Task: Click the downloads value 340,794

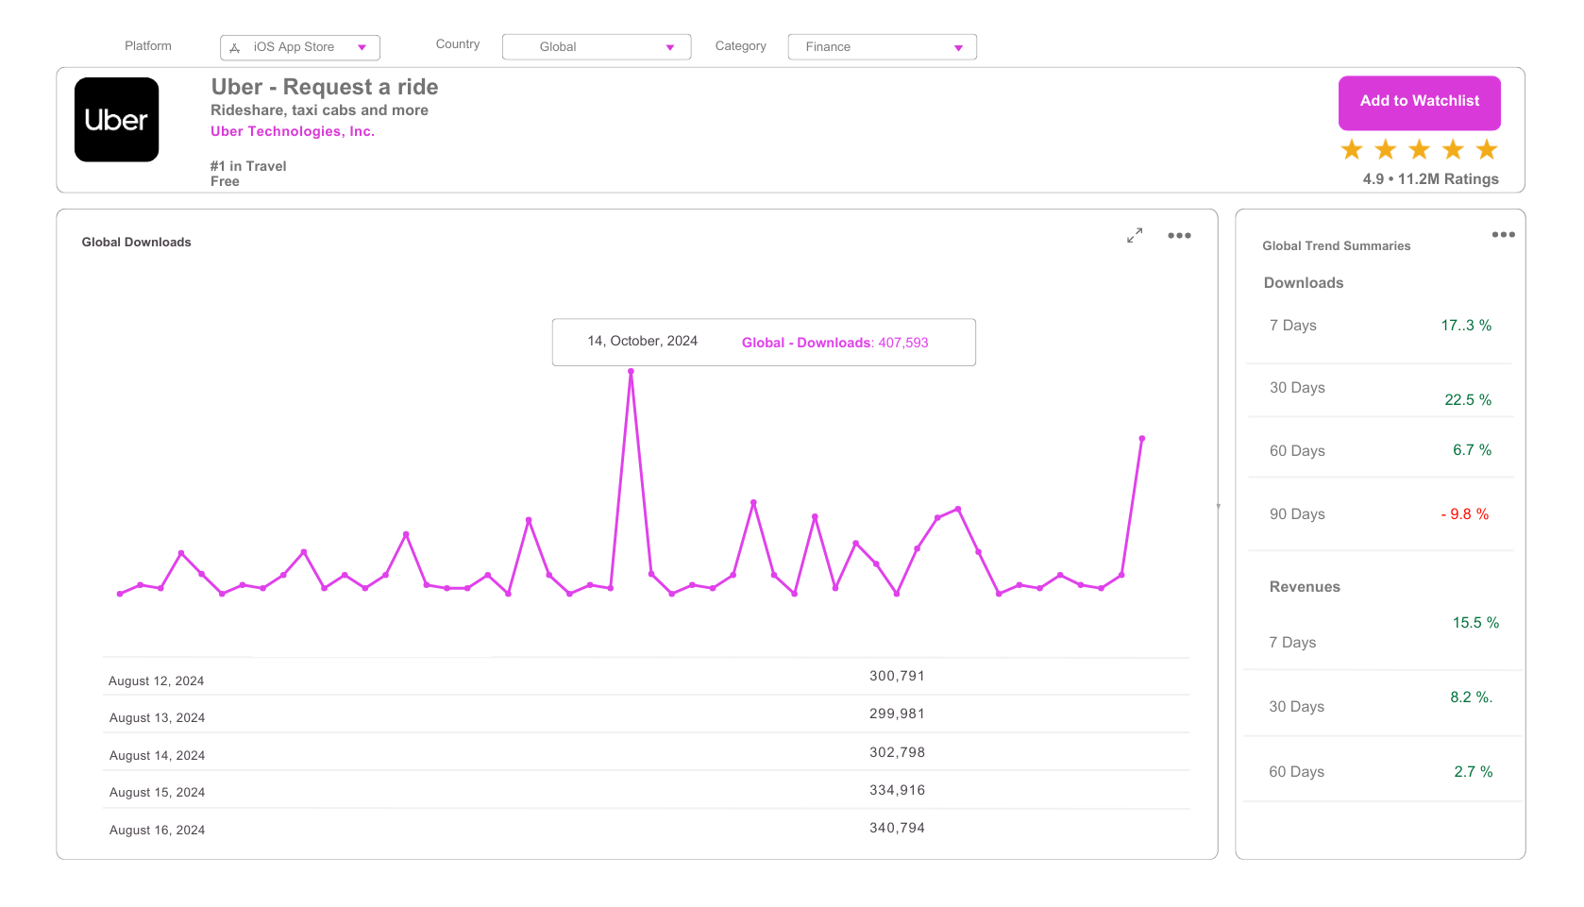Action: click(897, 828)
